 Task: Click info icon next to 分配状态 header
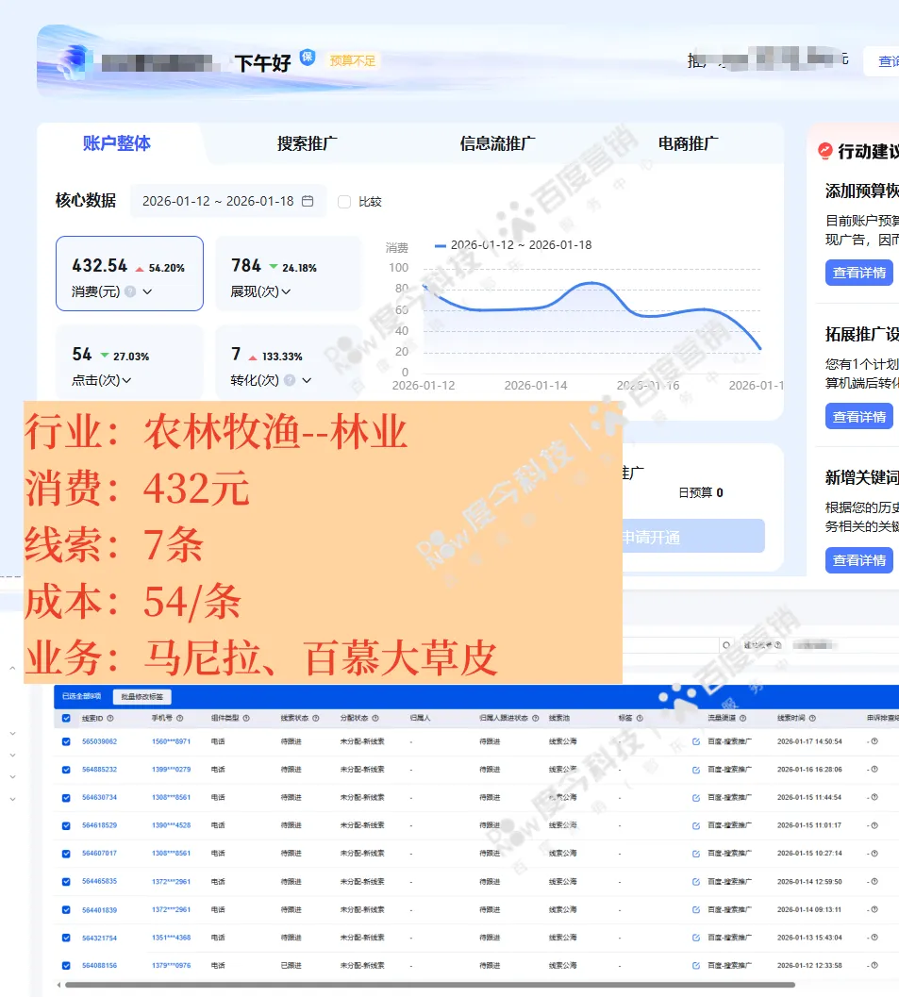[375, 718]
